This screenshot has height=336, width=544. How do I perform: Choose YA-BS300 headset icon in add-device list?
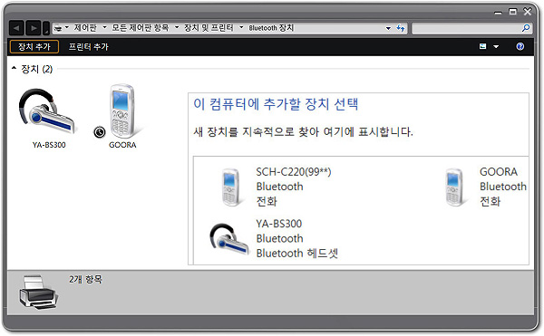(229, 240)
